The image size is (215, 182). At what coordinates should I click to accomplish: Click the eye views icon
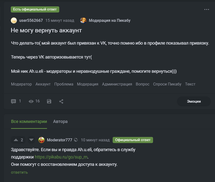pyautogui.click(x=31, y=101)
